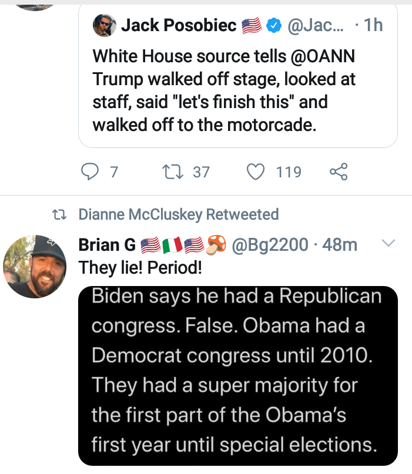Open Jack Posobiec's small profile avatar

pos(104,26)
